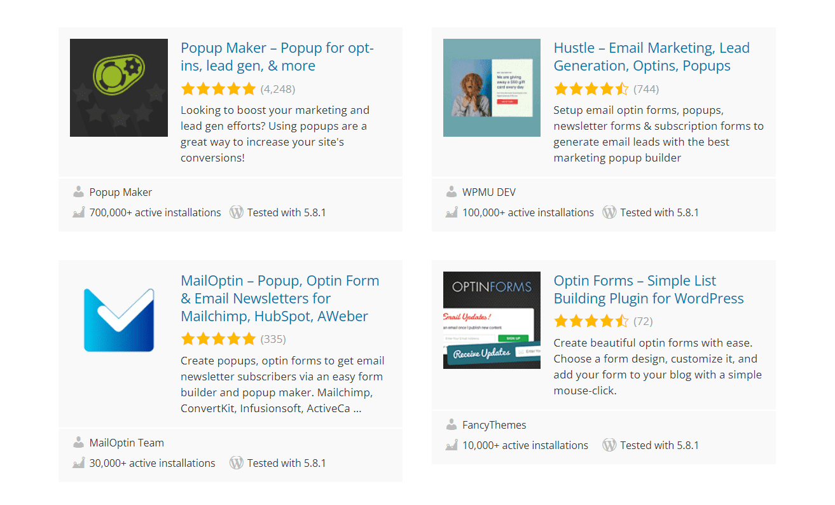Screen dimensions: 835x505
Task: Click the person icon beside FancyThemes
Action: coord(452,424)
